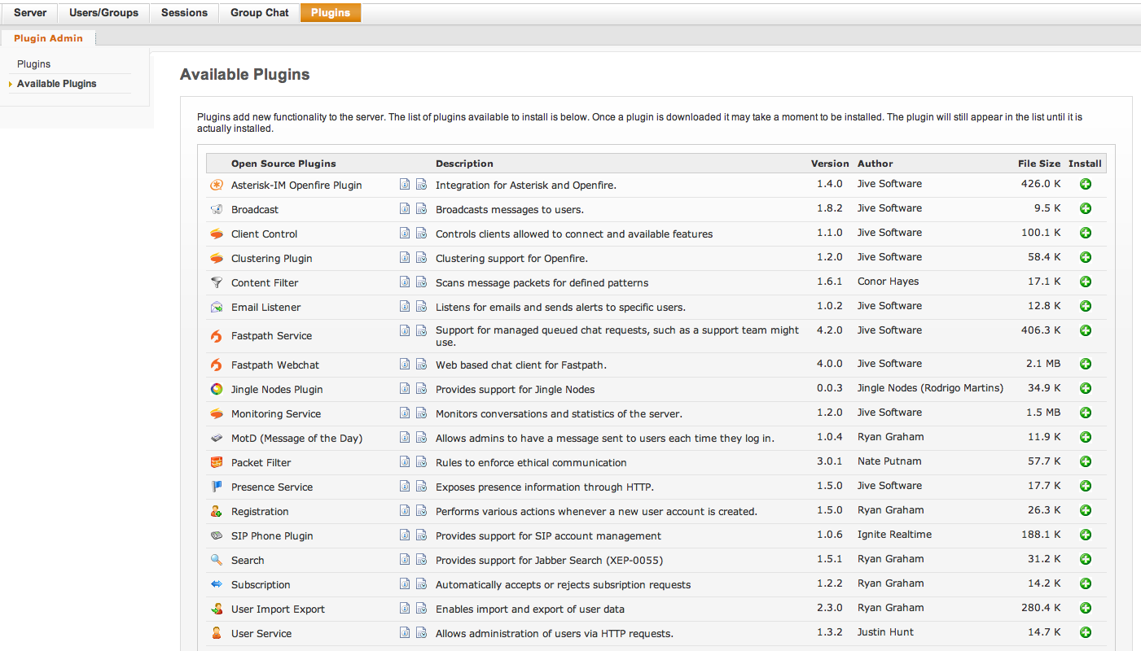Click the Search magnifier icon
Viewport: 1141px width, 651px height.
217,560
